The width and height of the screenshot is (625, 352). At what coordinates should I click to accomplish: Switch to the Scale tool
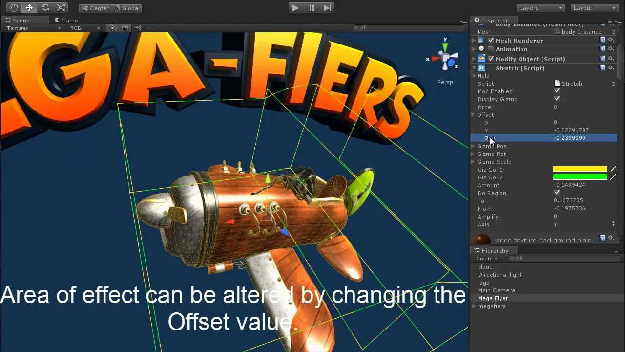(x=61, y=8)
